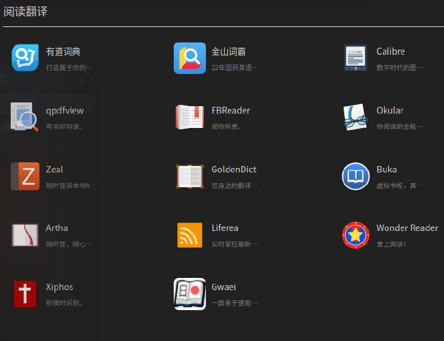Image resolution: width=444 pixels, height=341 pixels.
Task: Click the 阅读翻译 category heading
Action: [x=26, y=12]
